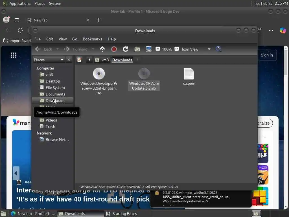
Task: Select WindowsDeveloperPreview-32bit-English.iso file
Action: [x=99, y=81]
